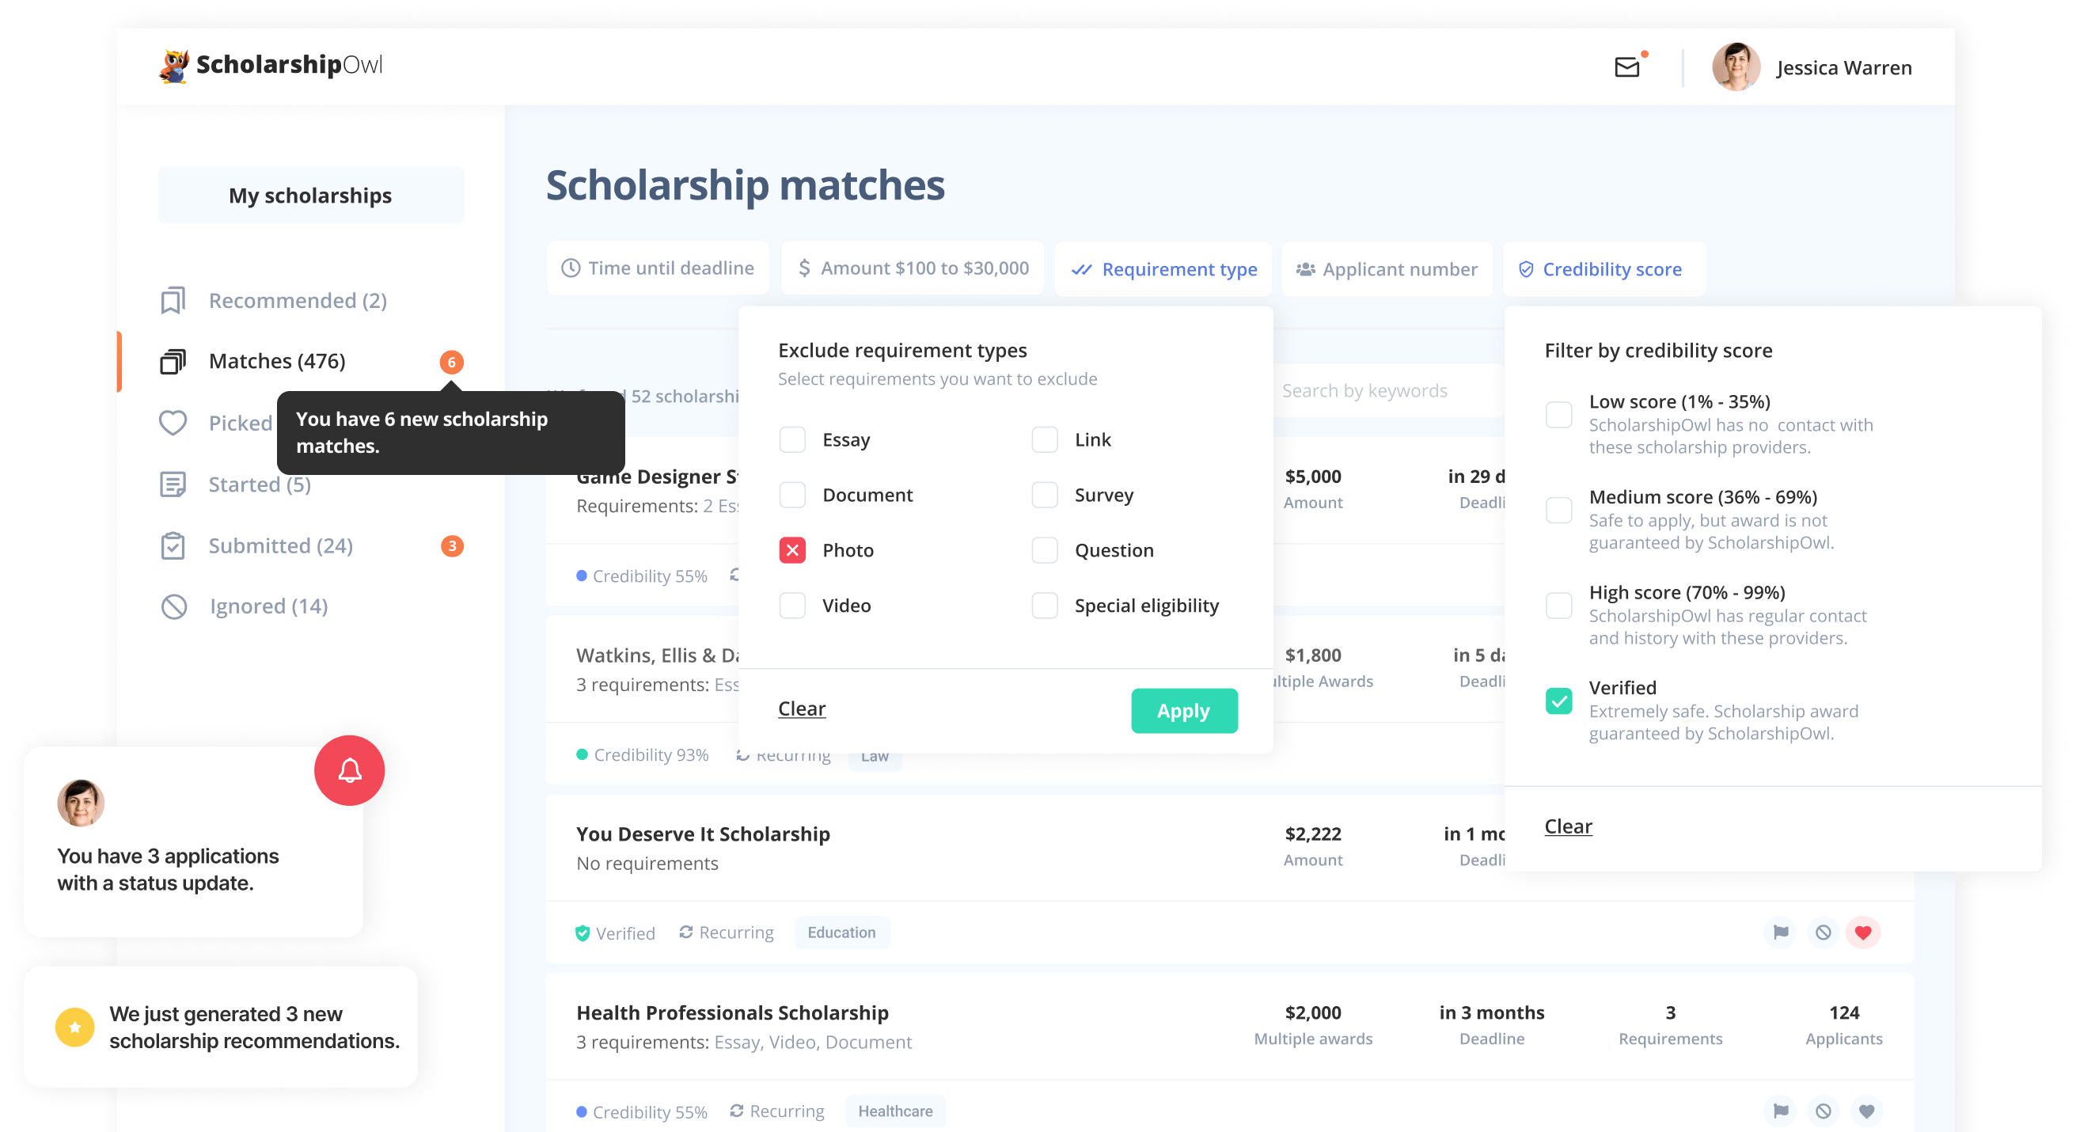Image resolution: width=2076 pixels, height=1132 pixels.
Task: Click the red notification bell icon
Action: pos(348,770)
